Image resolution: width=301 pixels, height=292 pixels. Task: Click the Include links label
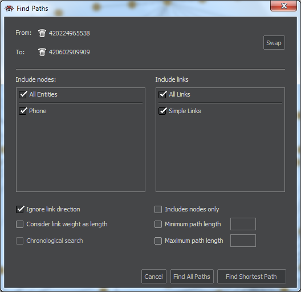coord(172,79)
